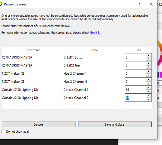This screenshot has height=145, width=162.
Task: Click the Corsair Channel 1 size field
Action: [x=135, y=89]
